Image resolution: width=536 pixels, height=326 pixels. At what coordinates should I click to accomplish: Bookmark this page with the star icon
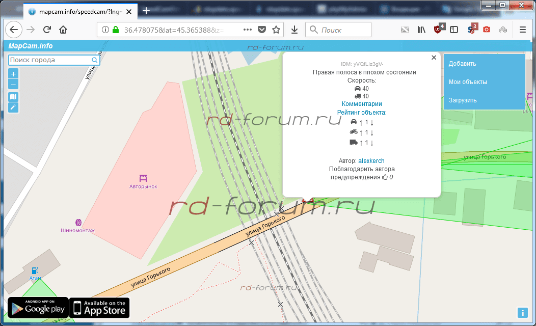tap(276, 30)
